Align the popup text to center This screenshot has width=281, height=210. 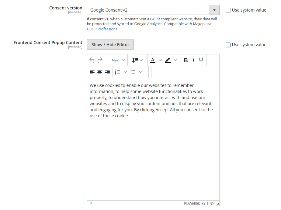pyautogui.click(x=100, y=72)
